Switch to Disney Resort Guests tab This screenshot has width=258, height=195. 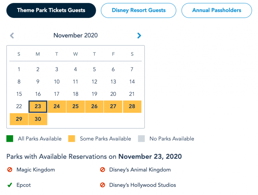[139, 10]
